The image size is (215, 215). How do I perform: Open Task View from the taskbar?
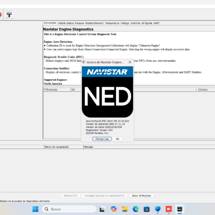point(102,209)
